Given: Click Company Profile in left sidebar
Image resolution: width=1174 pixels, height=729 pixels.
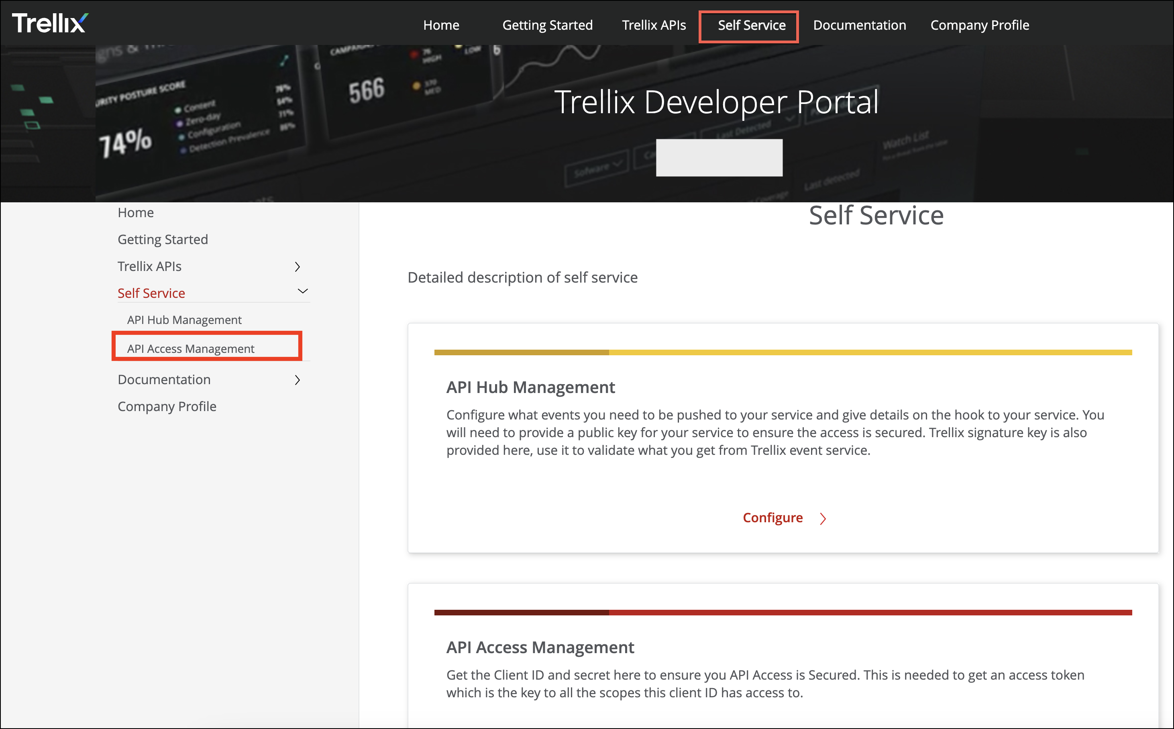Looking at the screenshot, I should [167, 406].
